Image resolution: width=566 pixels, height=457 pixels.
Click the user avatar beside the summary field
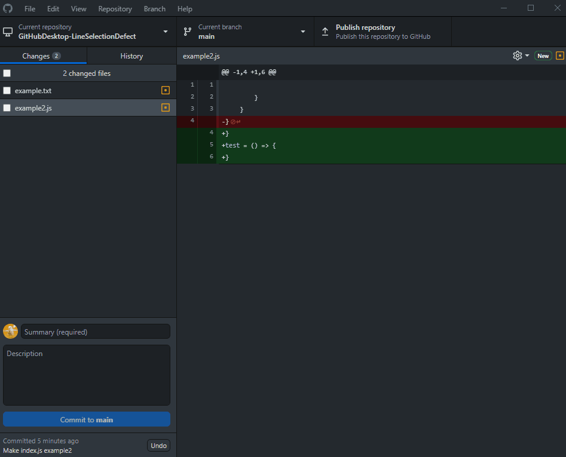click(10, 331)
